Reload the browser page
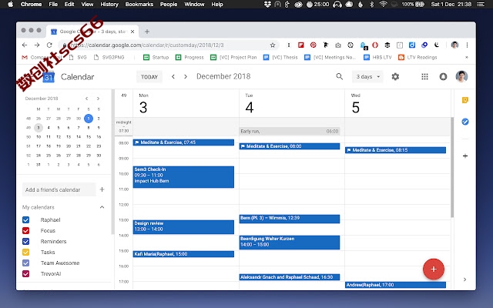 (x=49, y=45)
